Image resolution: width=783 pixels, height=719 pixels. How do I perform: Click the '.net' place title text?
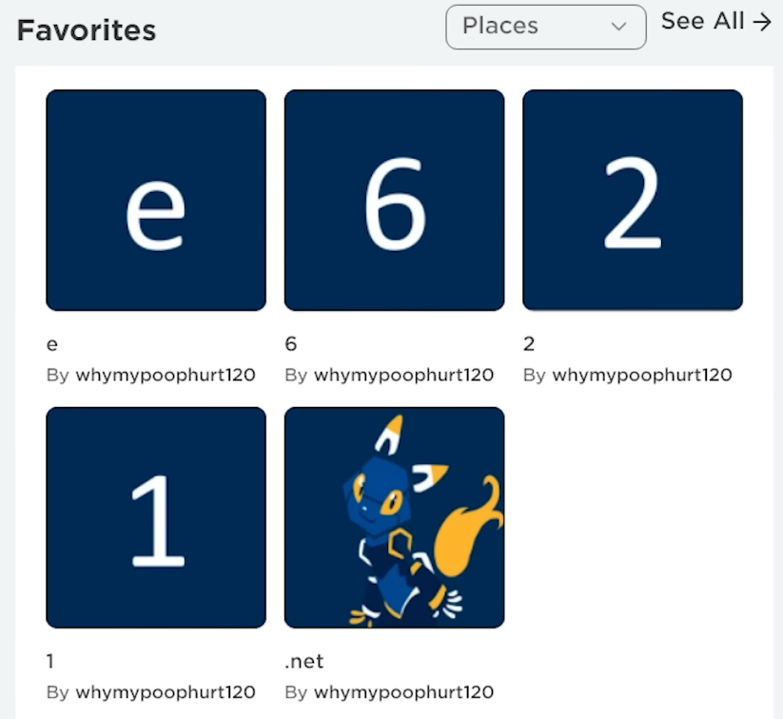click(304, 661)
